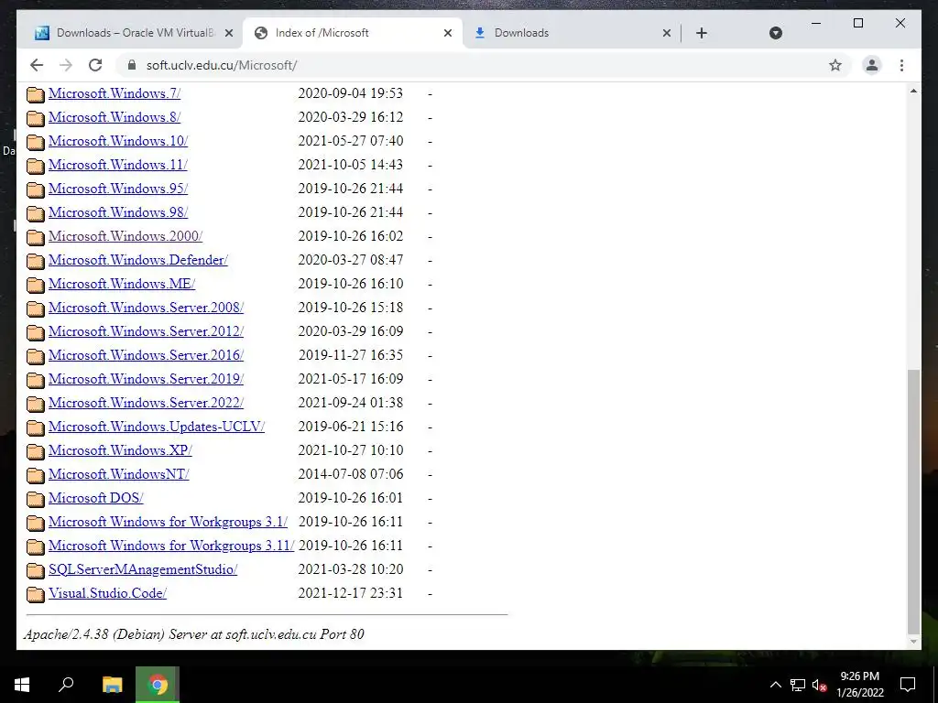Screen dimensions: 938x703
Task: Open a new tab with plus icon
Action: click(x=702, y=33)
